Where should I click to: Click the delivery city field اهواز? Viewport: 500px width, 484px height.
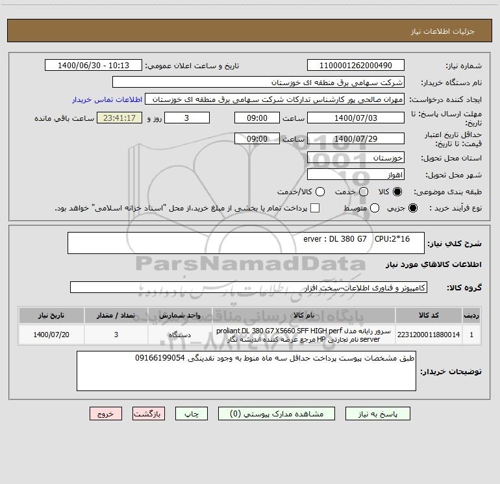(356, 175)
